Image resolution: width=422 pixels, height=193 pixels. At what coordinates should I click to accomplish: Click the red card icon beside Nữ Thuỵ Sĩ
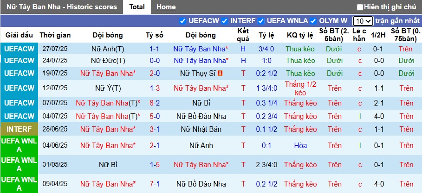(220, 73)
